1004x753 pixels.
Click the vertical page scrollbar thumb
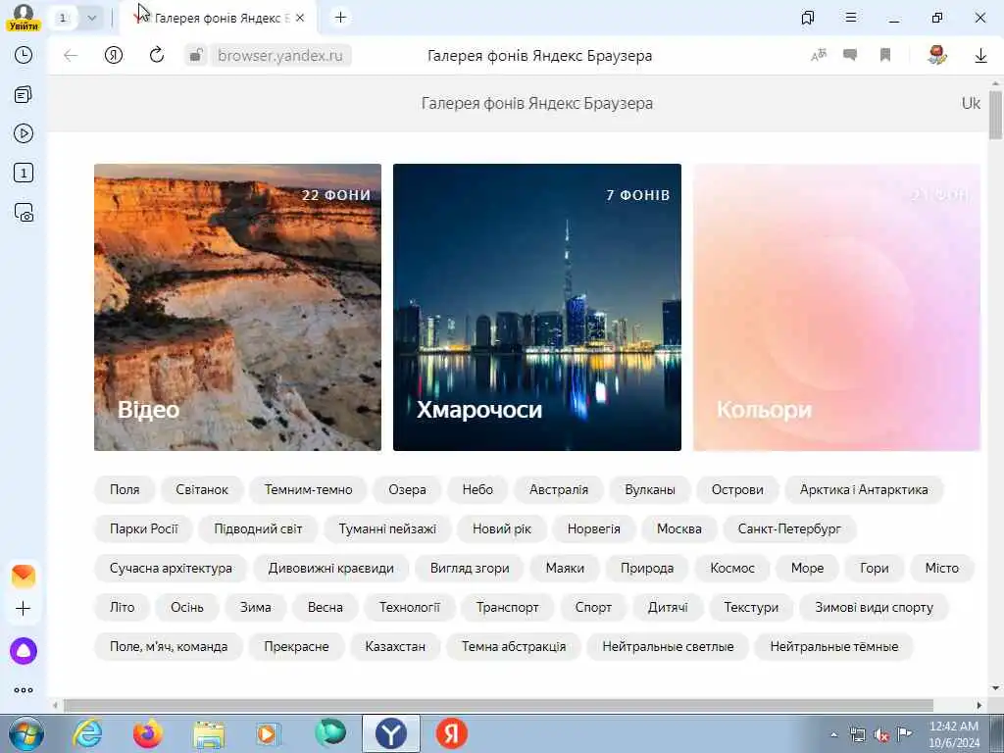click(x=995, y=115)
